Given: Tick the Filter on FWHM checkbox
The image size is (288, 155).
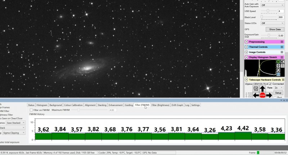Looking at the screenshot, I should pos(31,110).
